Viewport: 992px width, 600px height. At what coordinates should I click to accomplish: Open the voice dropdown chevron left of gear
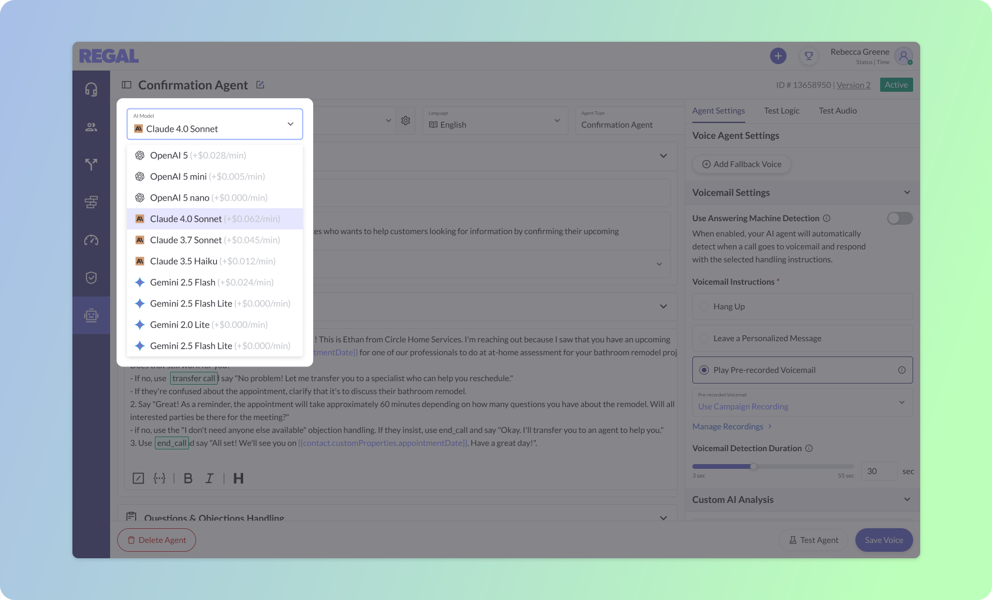tap(389, 121)
